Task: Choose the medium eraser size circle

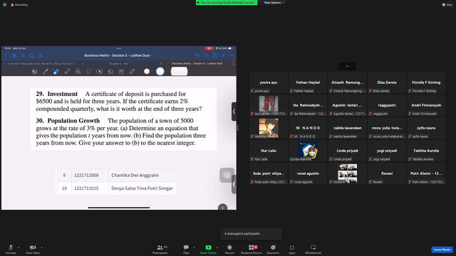Action: (160, 71)
